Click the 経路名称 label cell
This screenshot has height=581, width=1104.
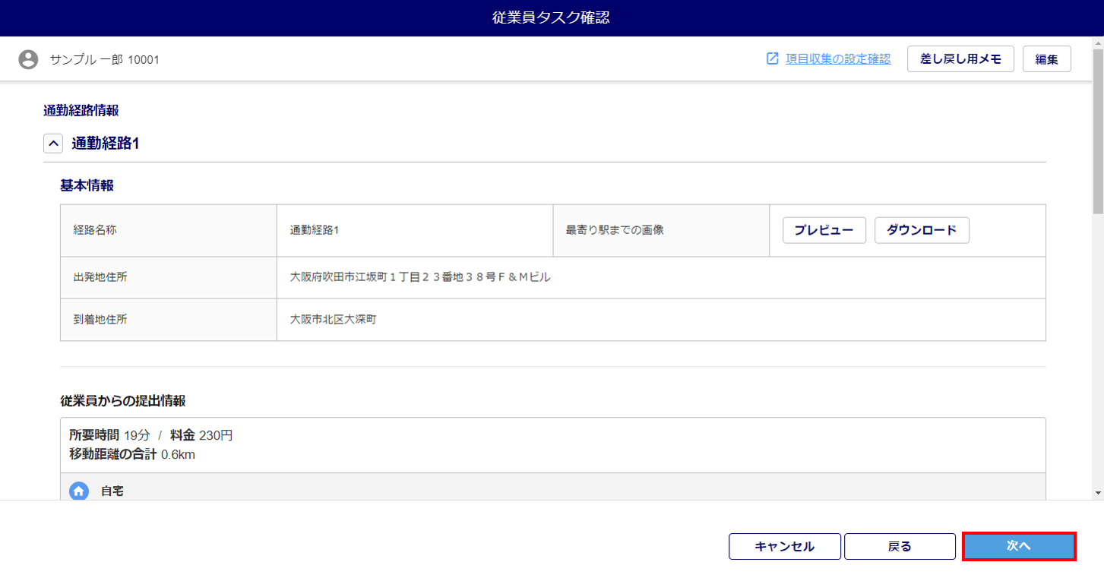[169, 230]
